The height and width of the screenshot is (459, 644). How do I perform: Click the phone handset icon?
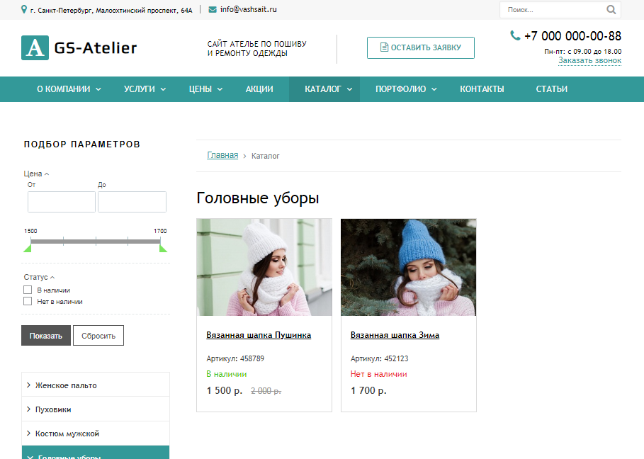pos(515,36)
